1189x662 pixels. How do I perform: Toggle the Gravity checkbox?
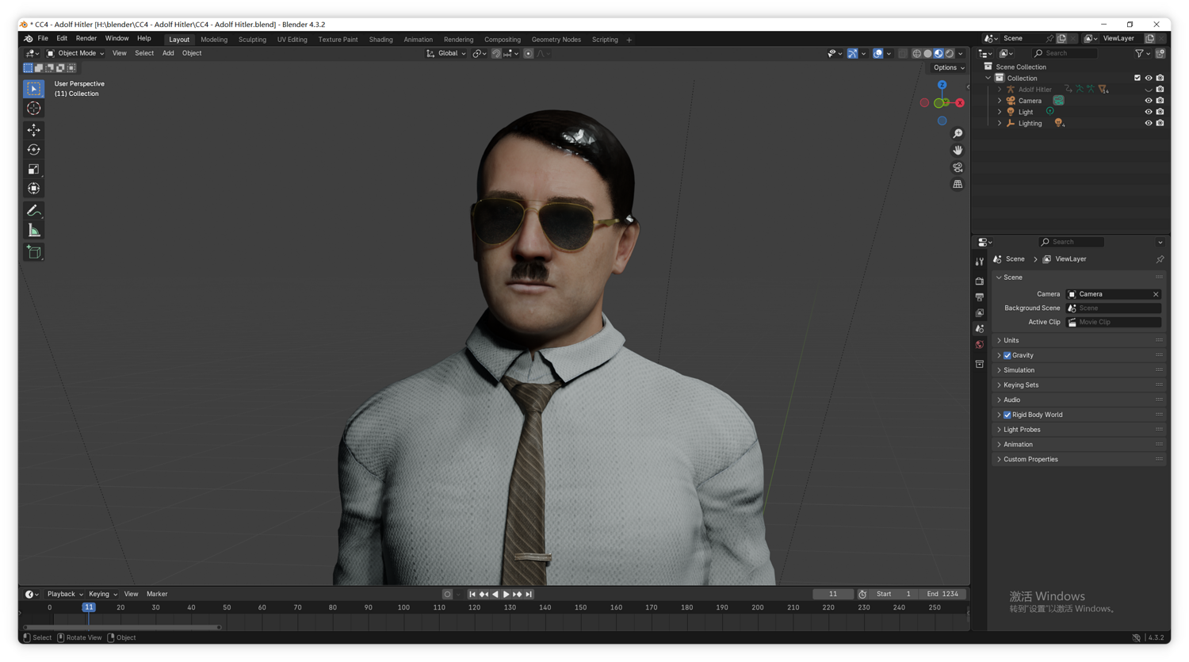click(1007, 355)
